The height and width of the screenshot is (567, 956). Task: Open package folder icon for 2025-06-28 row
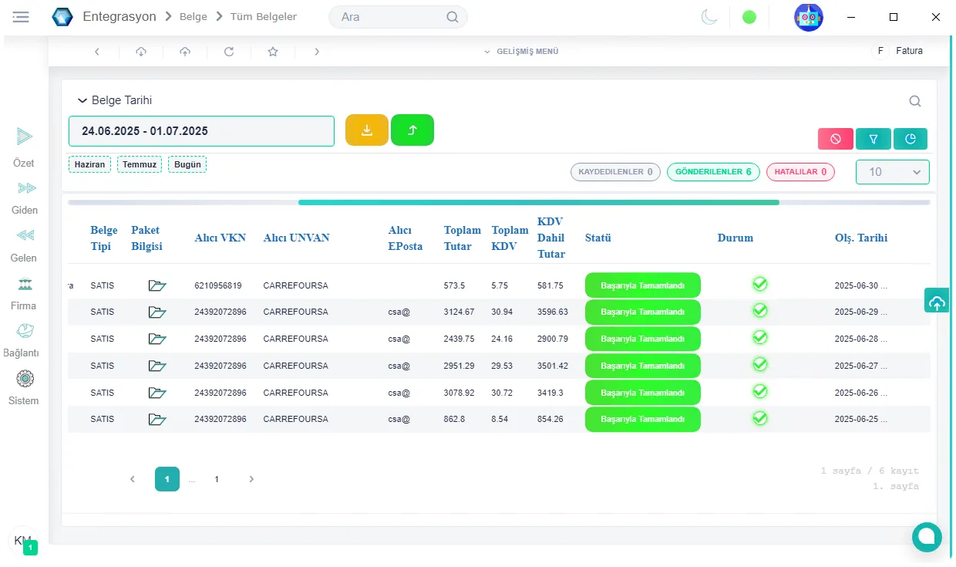click(x=157, y=339)
